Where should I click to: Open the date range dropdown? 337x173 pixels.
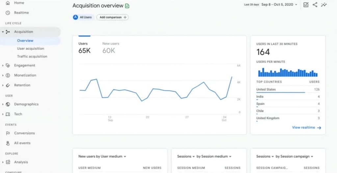click(279, 5)
